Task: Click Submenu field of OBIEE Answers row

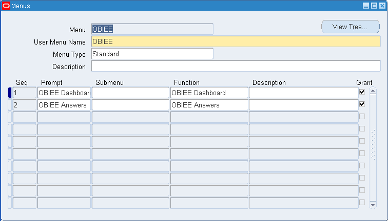Action: (x=130, y=105)
